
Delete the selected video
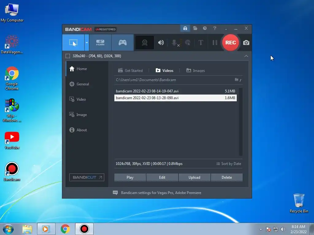pyautogui.click(x=227, y=177)
